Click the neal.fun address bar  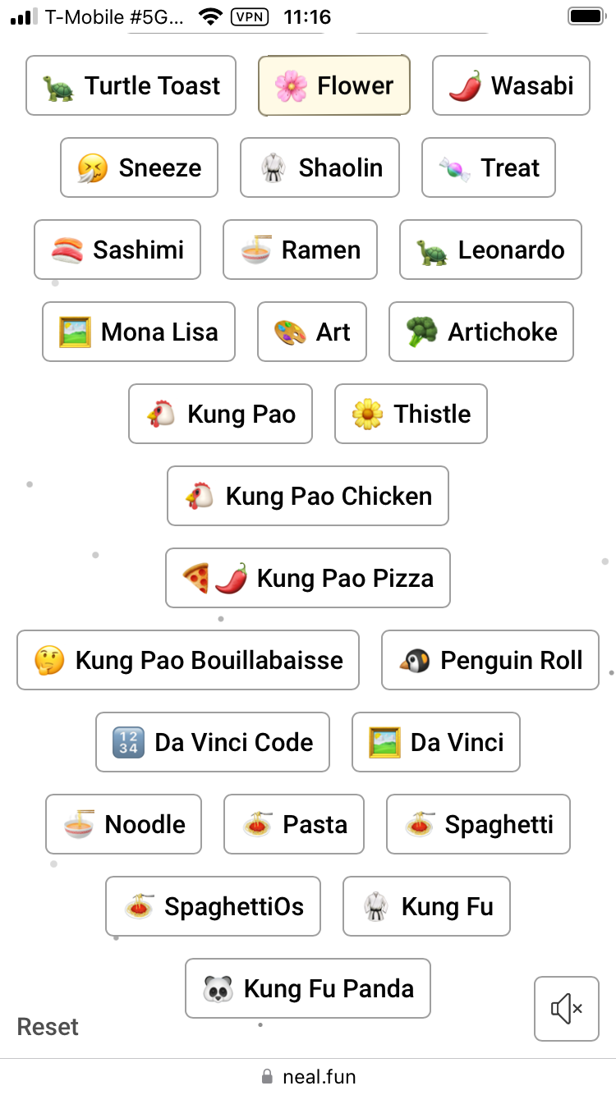point(308,1076)
